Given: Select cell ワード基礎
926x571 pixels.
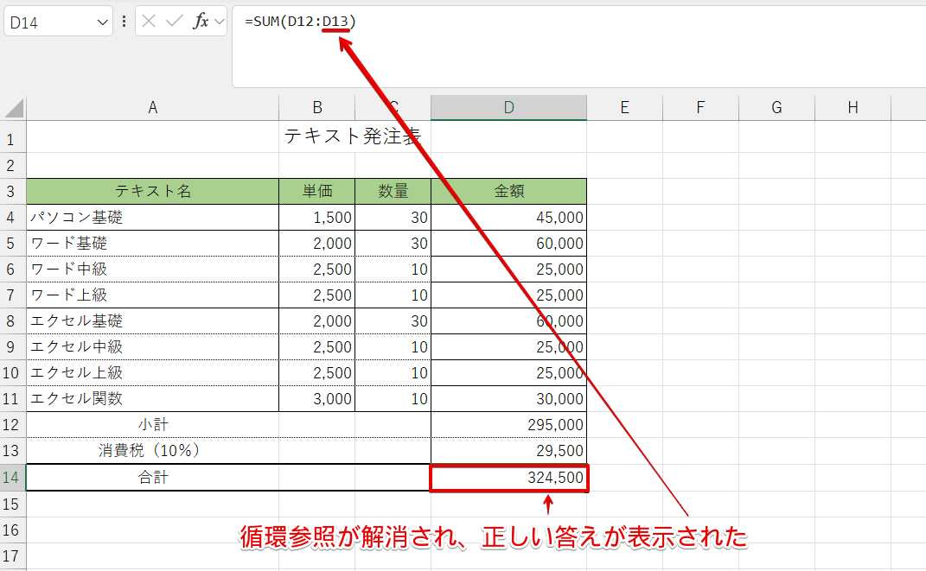Looking at the screenshot, I should point(152,244).
